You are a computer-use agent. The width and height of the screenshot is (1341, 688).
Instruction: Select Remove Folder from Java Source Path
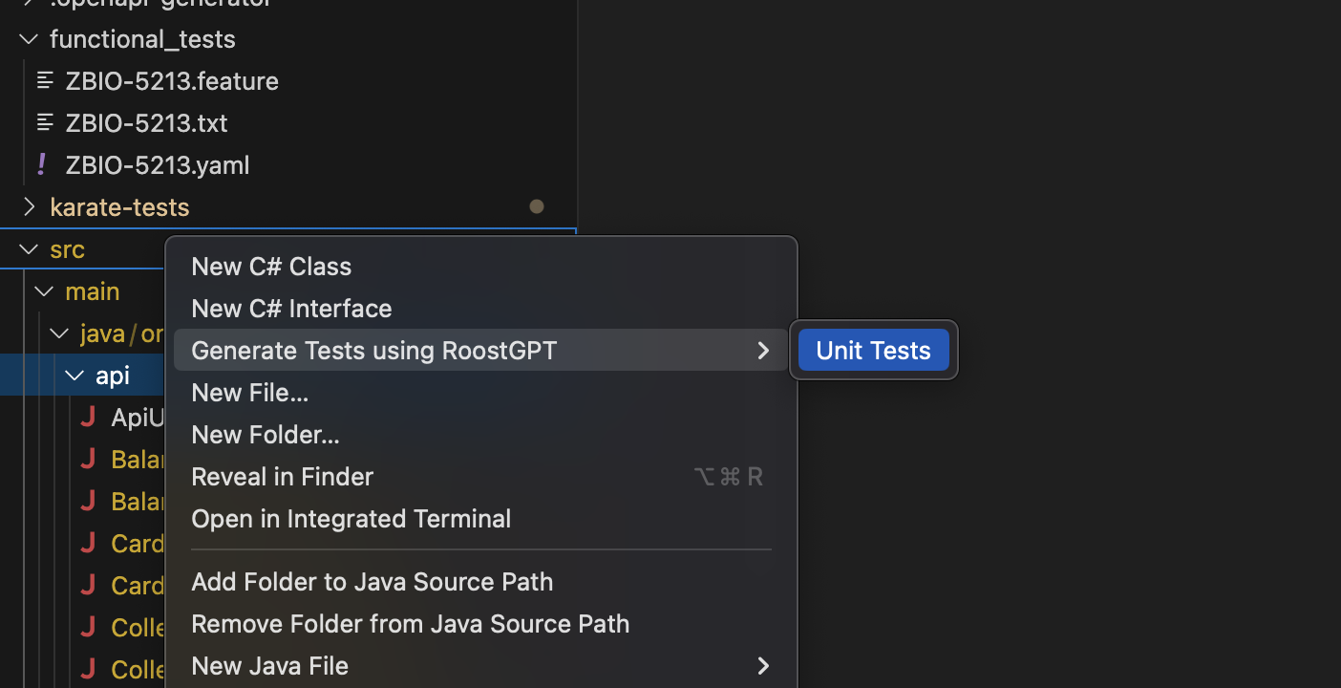[411, 623]
